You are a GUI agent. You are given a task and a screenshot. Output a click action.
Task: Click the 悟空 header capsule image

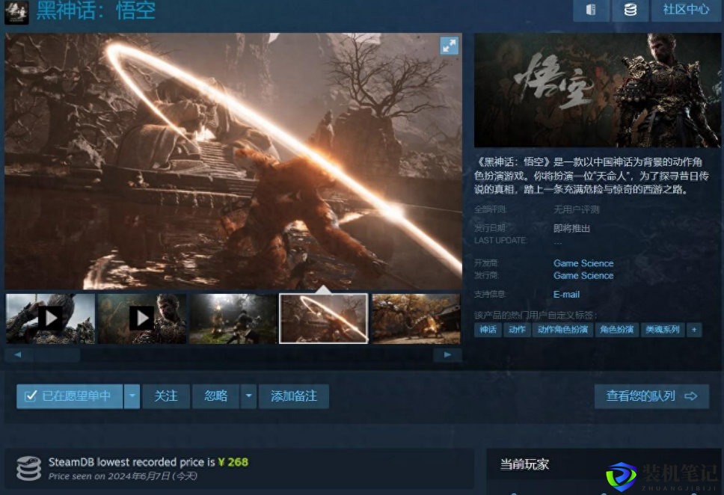tap(597, 90)
